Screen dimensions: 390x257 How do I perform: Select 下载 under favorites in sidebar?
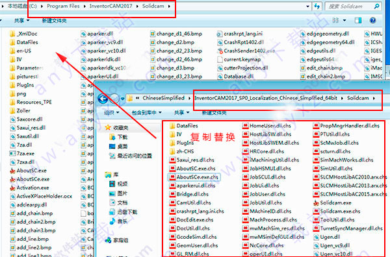pos(119,137)
